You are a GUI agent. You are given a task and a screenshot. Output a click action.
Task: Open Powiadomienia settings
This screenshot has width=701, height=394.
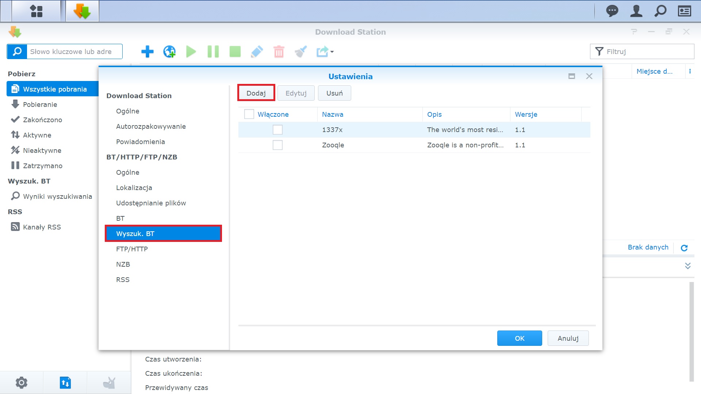tap(141, 142)
